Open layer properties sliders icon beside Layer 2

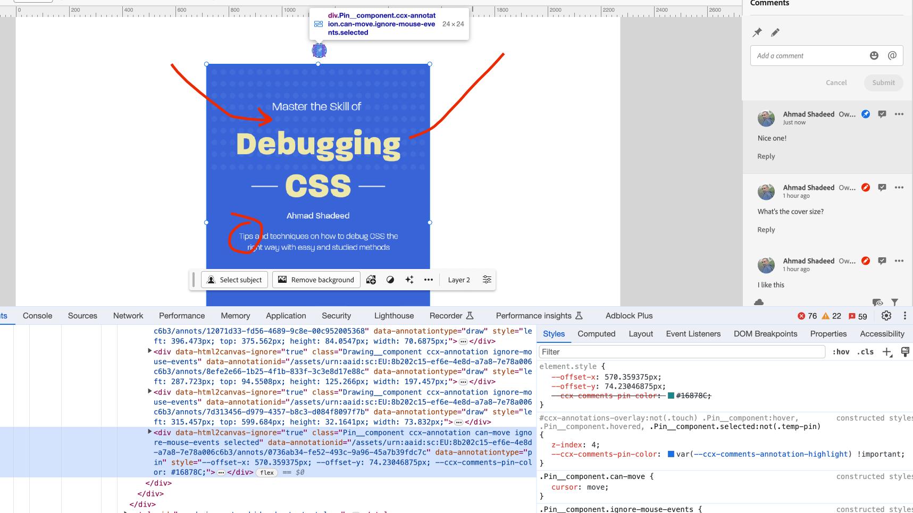click(x=487, y=280)
